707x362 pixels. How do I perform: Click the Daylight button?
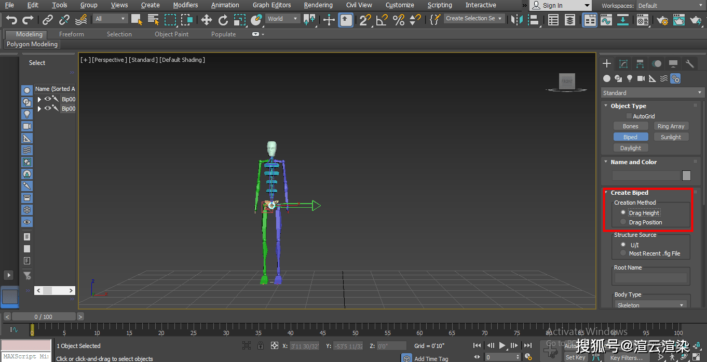tap(630, 148)
